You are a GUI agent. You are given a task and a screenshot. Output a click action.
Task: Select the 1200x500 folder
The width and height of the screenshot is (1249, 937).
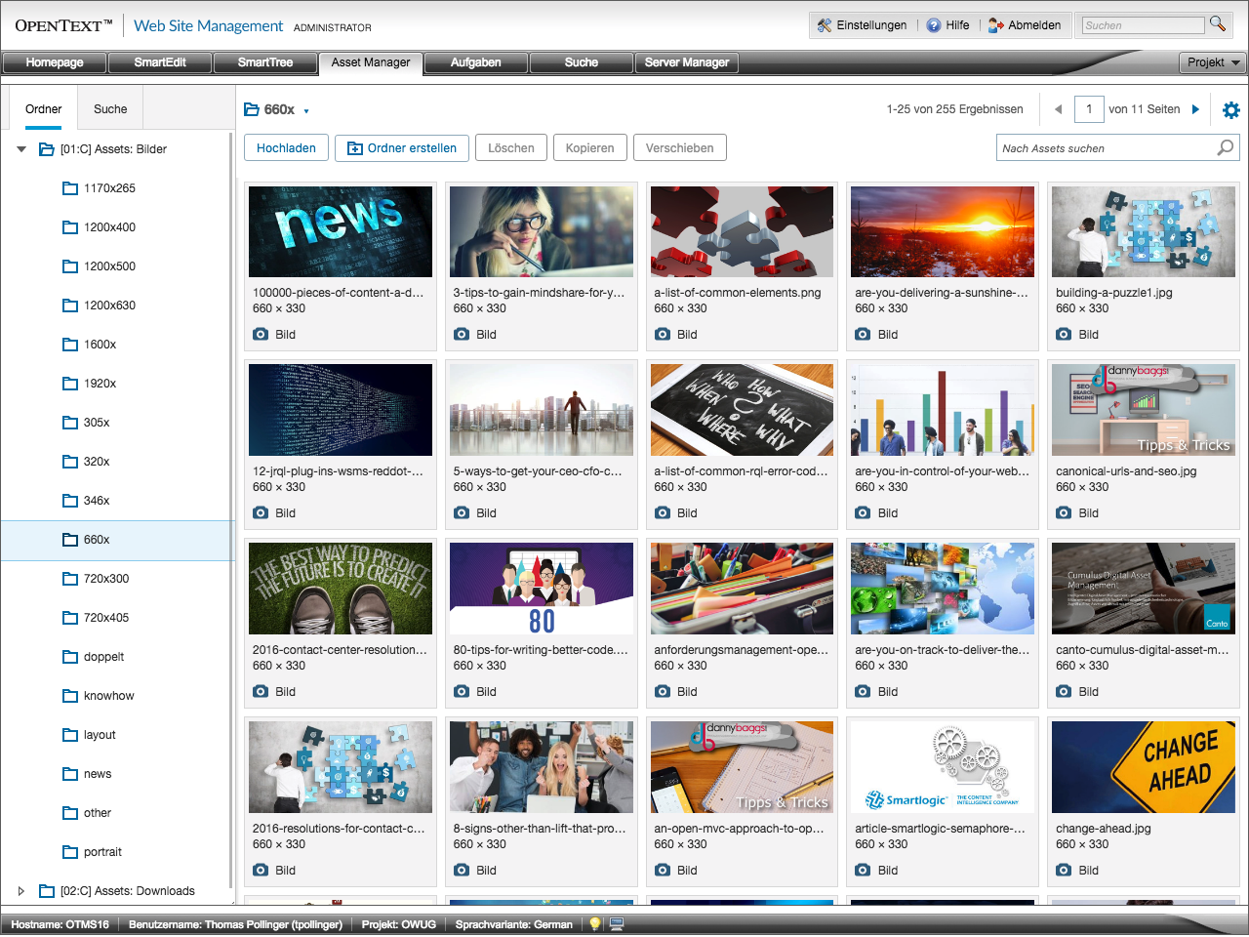[x=109, y=266]
